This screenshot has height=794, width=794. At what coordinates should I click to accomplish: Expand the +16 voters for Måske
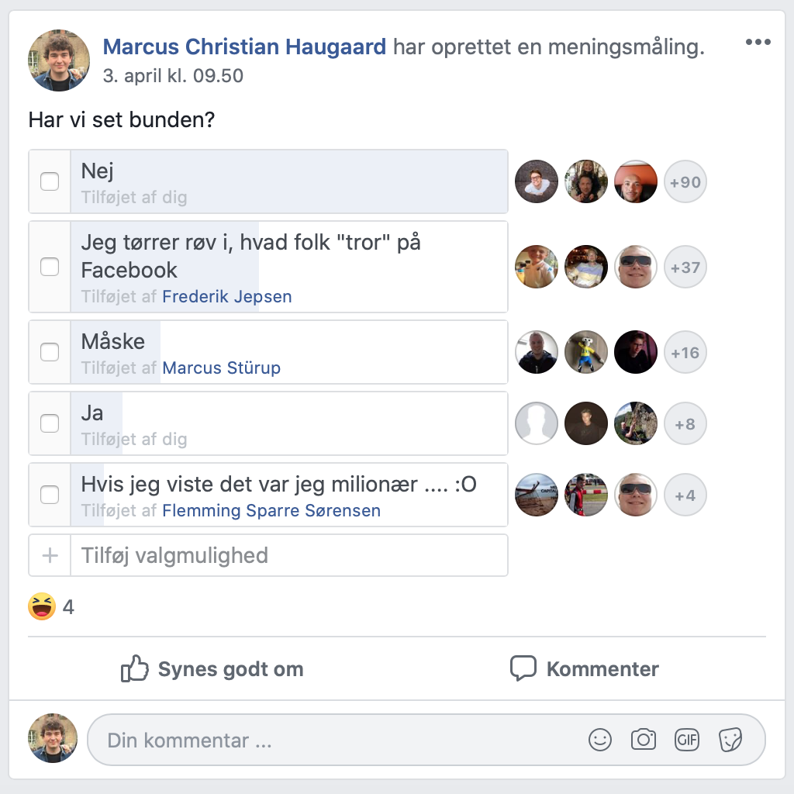[685, 353]
